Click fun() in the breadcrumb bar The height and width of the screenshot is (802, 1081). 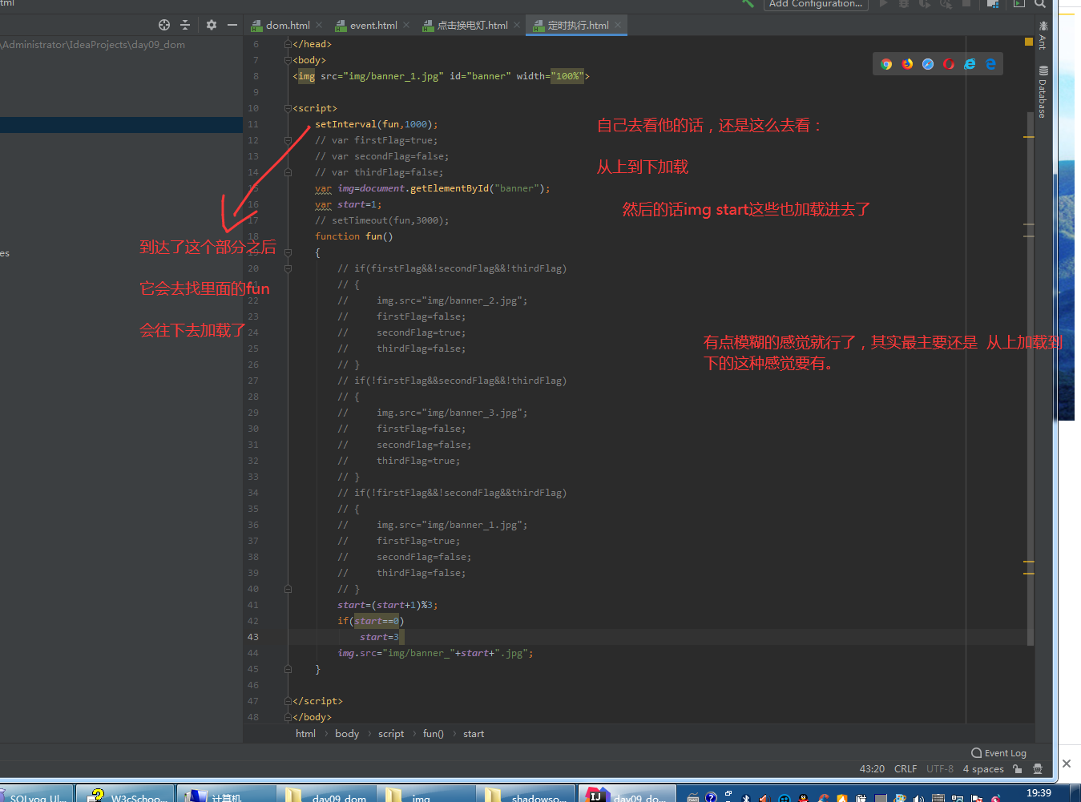[x=433, y=734]
